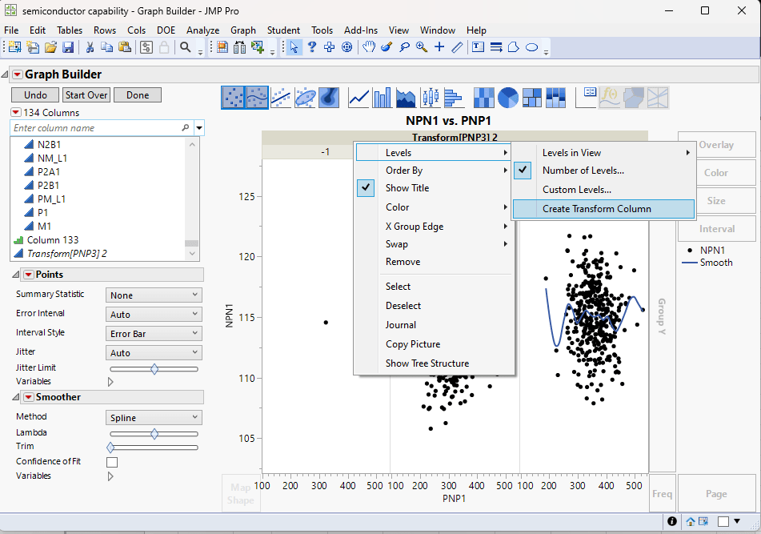Select the Box Plot element icon

(431, 98)
